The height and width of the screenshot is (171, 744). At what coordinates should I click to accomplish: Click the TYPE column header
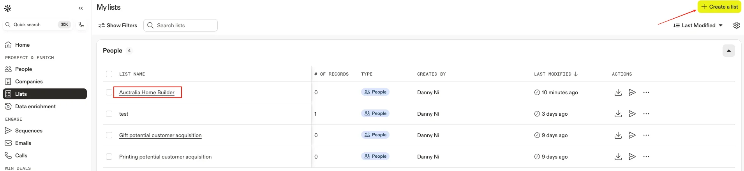point(367,74)
